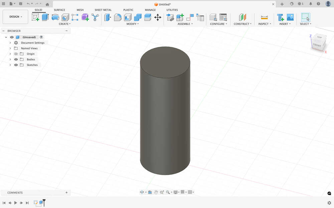Create a New Component
Screen dimensions: 334x208
(180, 17)
